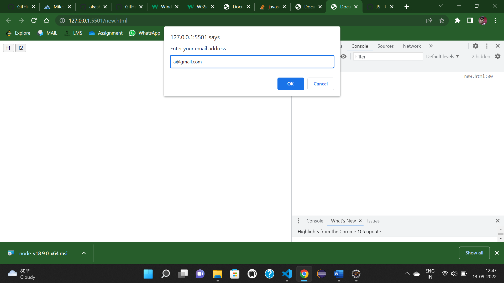Click Show all downloads
504x283 pixels.
point(474,253)
